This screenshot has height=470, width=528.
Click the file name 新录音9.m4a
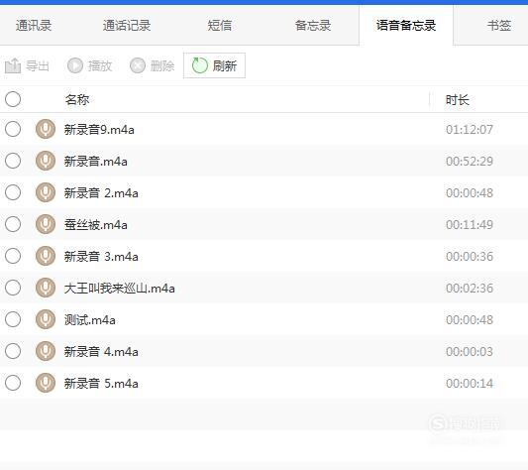[99, 130]
